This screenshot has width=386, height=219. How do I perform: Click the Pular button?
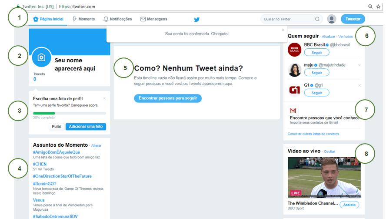[x=57, y=127]
